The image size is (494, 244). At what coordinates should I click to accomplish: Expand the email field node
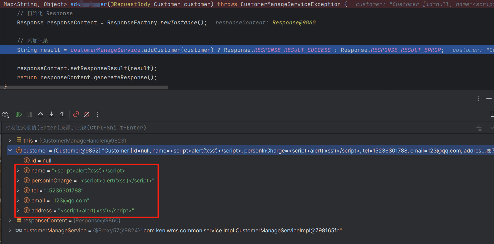tap(18, 200)
